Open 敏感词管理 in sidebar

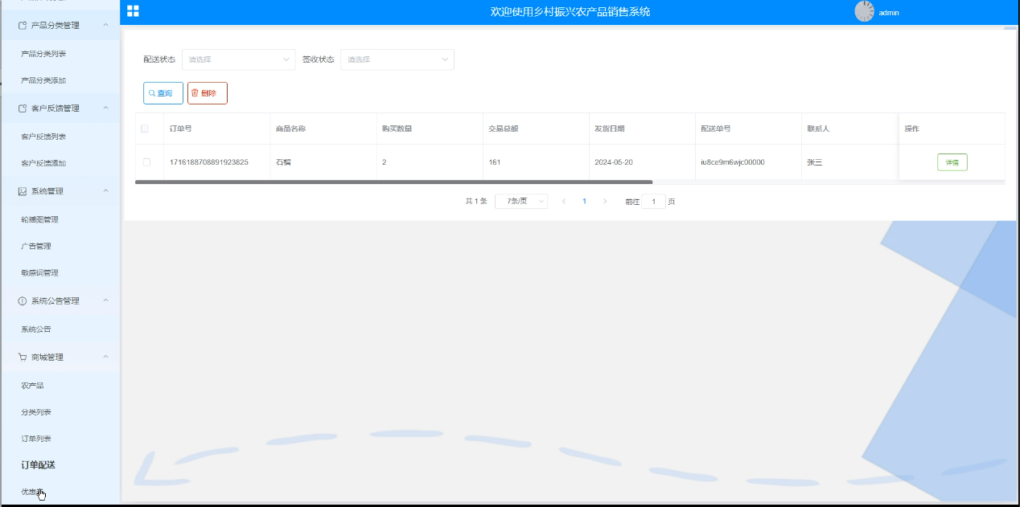tap(39, 273)
